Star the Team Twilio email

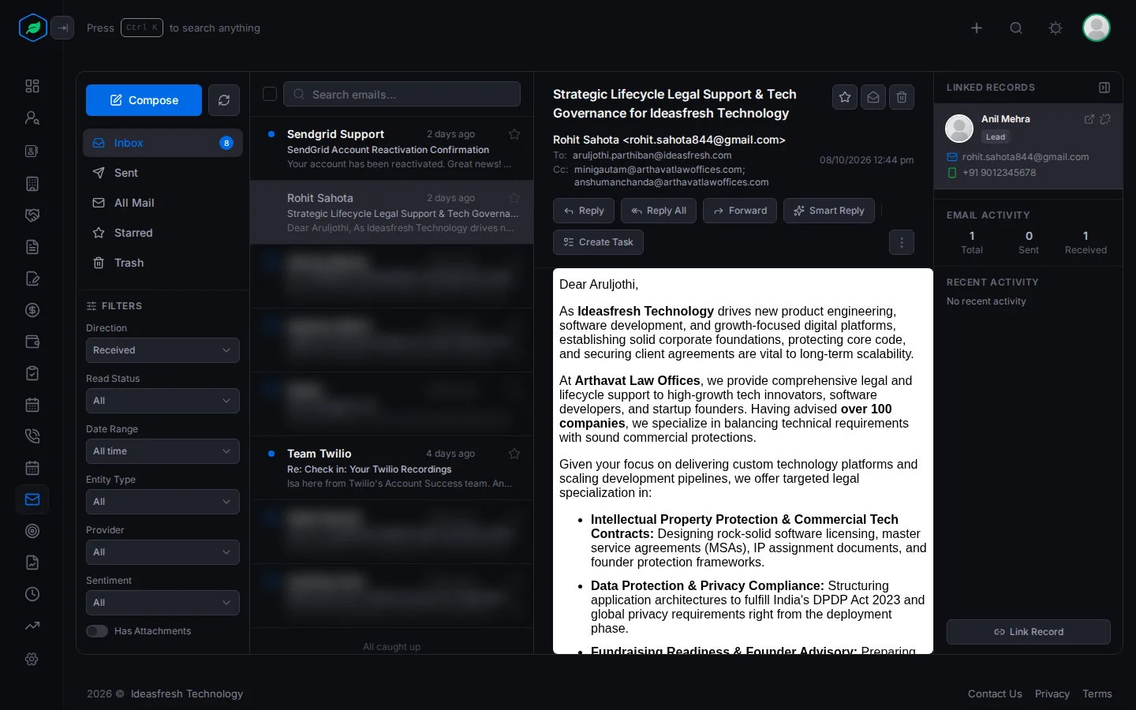coord(514,454)
